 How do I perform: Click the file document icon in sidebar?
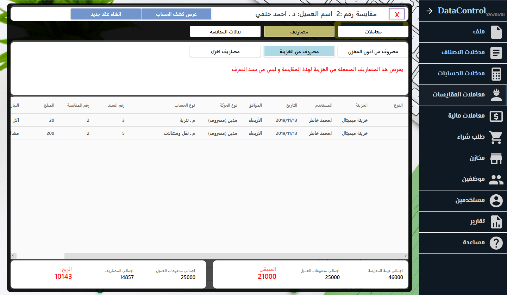click(496, 32)
